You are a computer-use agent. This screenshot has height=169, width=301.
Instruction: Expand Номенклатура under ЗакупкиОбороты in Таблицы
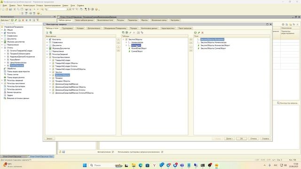127,42
